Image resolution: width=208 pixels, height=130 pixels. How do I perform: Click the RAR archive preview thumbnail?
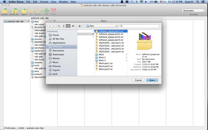pos(145,41)
